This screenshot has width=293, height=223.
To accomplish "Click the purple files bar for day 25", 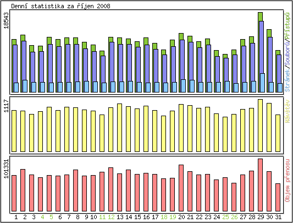I will point(226,69).
